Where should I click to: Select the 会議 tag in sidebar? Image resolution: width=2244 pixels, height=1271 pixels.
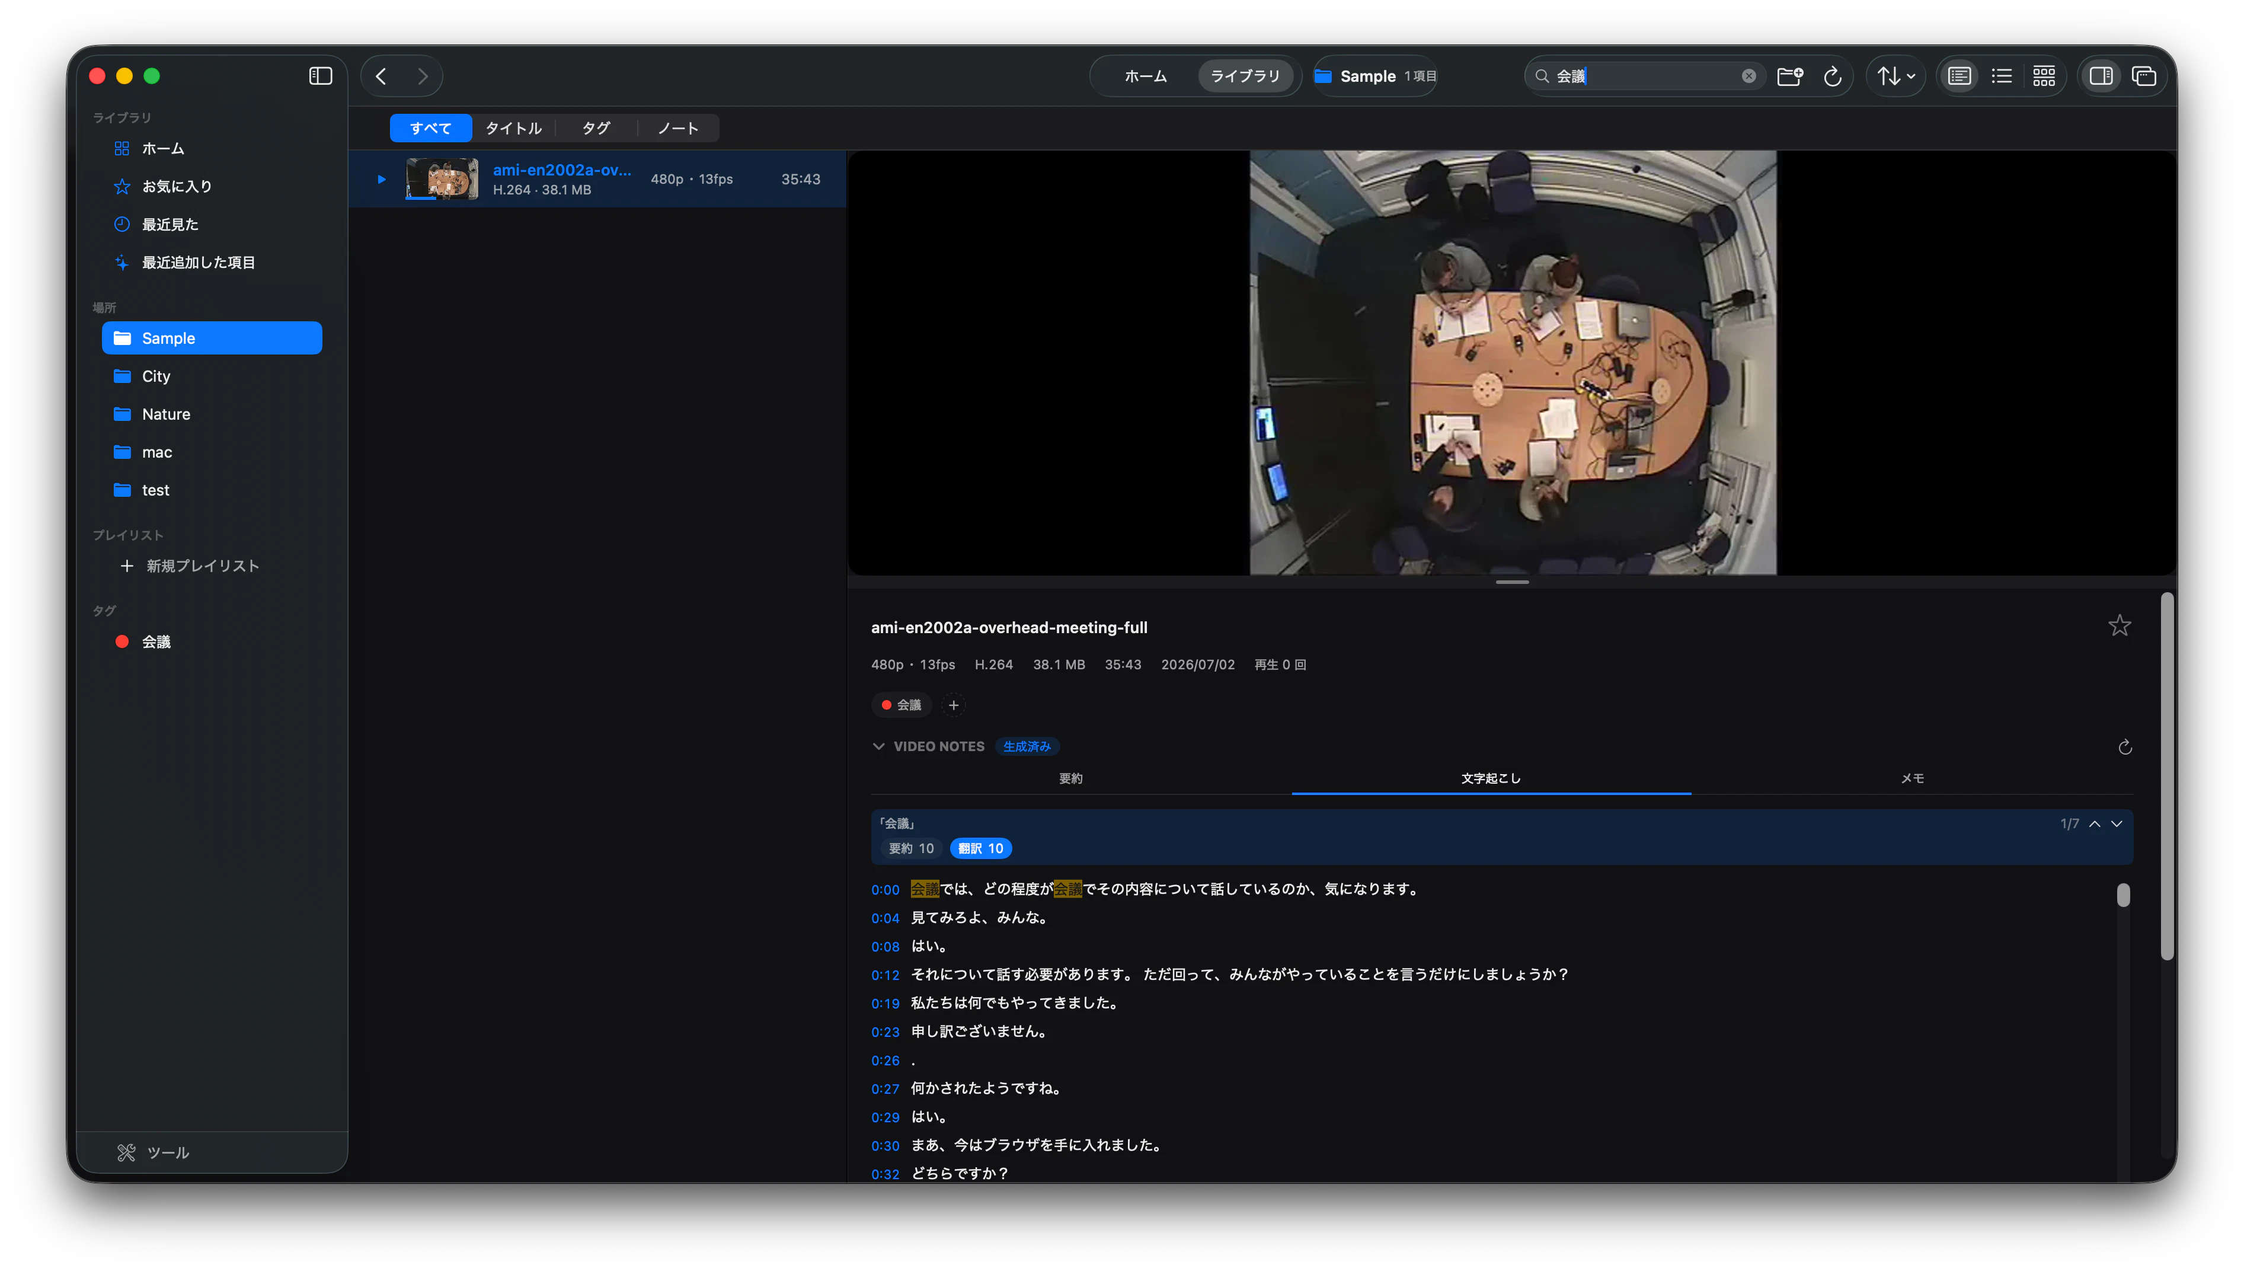(211, 641)
